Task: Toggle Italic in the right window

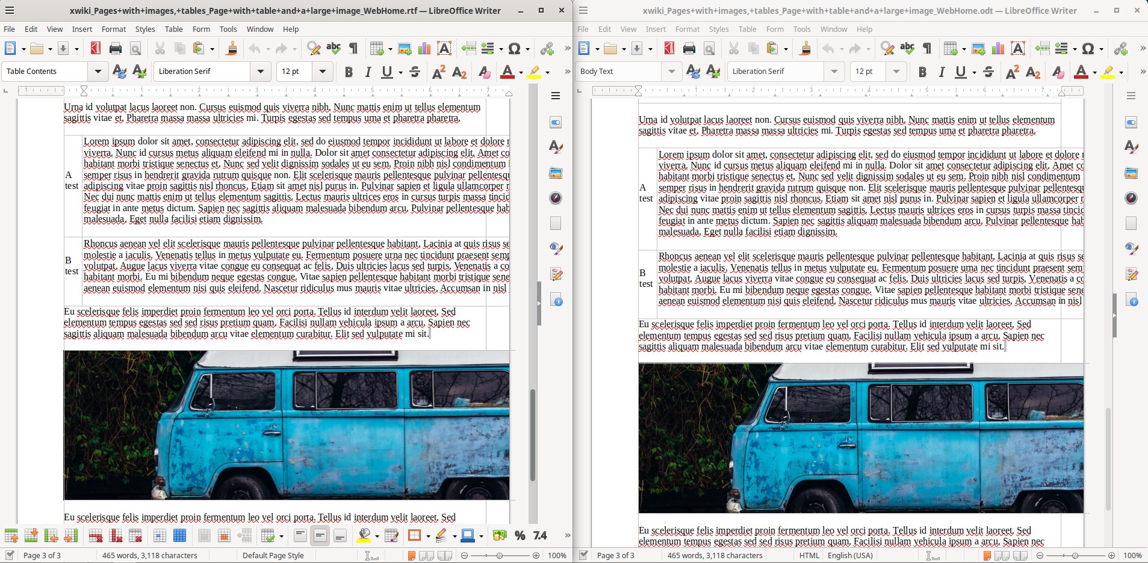Action: pos(942,72)
